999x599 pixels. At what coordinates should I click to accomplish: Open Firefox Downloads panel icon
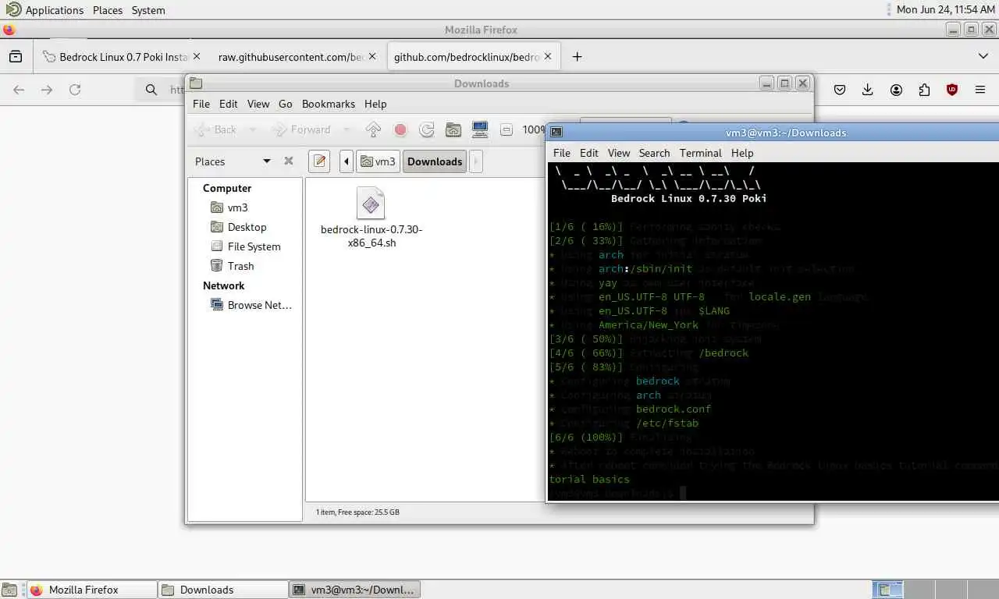[x=867, y=90]
